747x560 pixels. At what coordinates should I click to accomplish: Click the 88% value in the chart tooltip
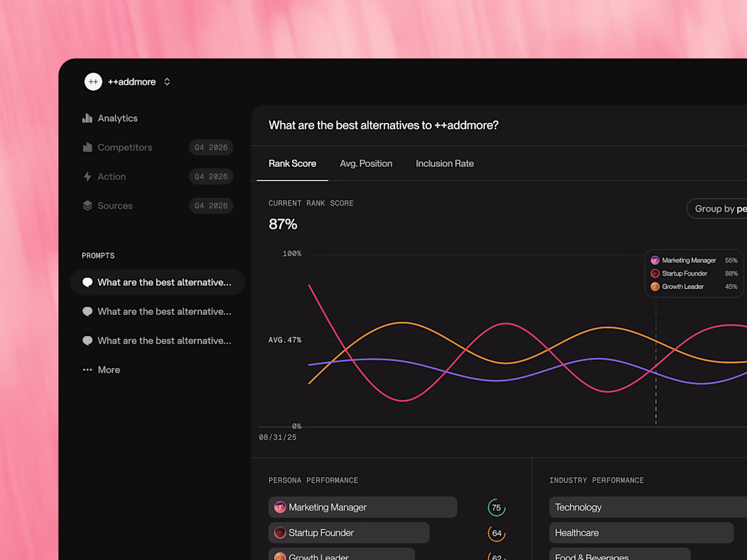[731, 274]
